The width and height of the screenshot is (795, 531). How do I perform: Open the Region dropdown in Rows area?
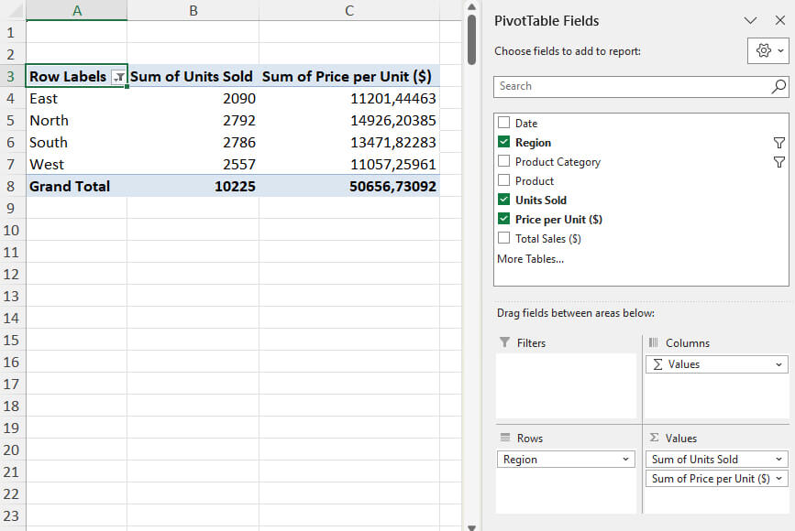626,460
